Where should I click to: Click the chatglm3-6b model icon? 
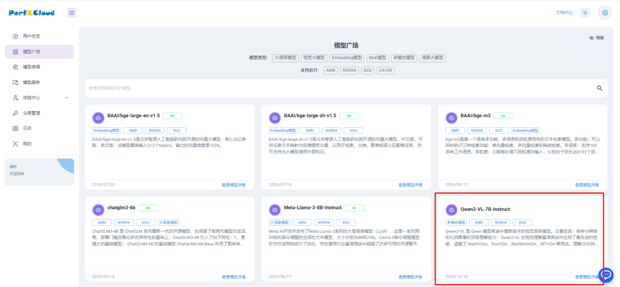98,210
